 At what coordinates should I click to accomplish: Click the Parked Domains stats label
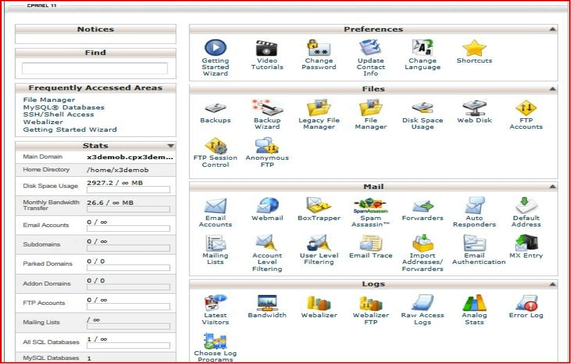coord(47,263)
